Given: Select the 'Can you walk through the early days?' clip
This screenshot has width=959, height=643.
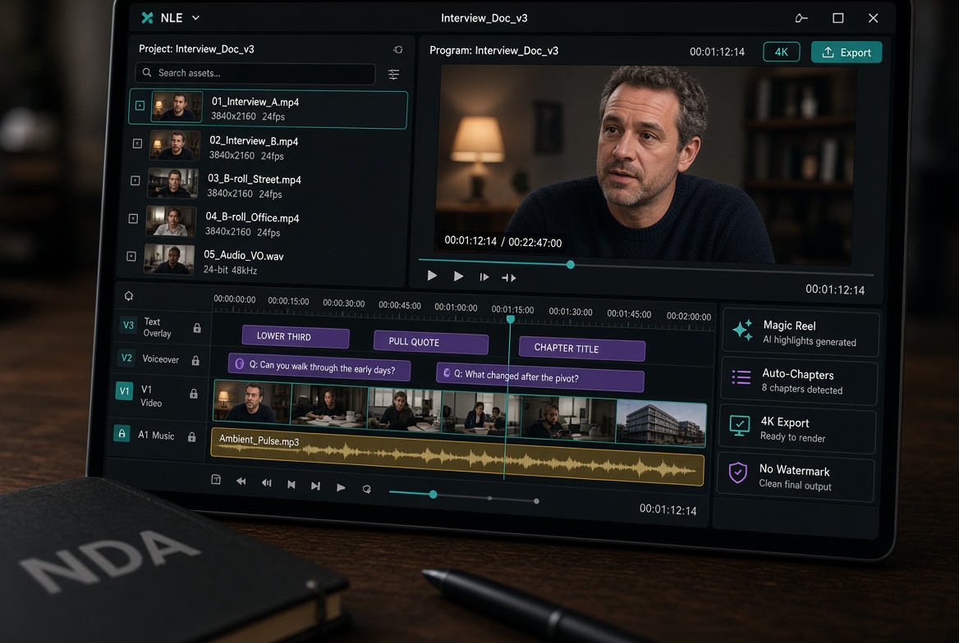Looking at the screenshot, I should point(319,367).
